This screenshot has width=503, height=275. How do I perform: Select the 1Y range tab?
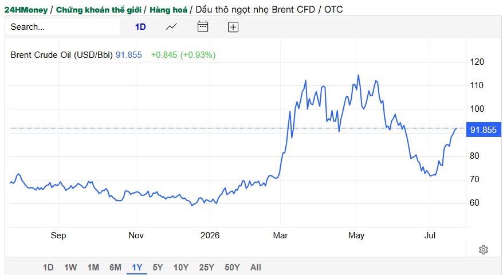(137, 268)
